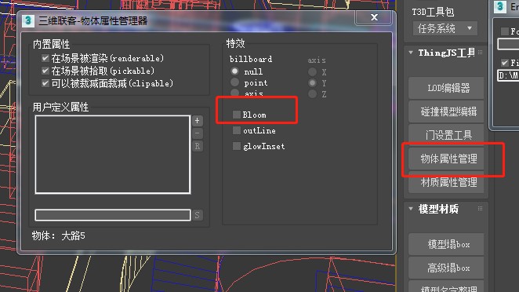Select the billboard null radio option
This screenshot has height=292, width=519.
234,71
